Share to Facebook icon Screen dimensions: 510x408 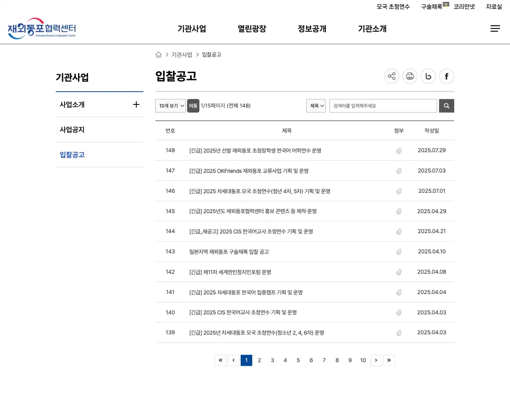coord(447,76)
